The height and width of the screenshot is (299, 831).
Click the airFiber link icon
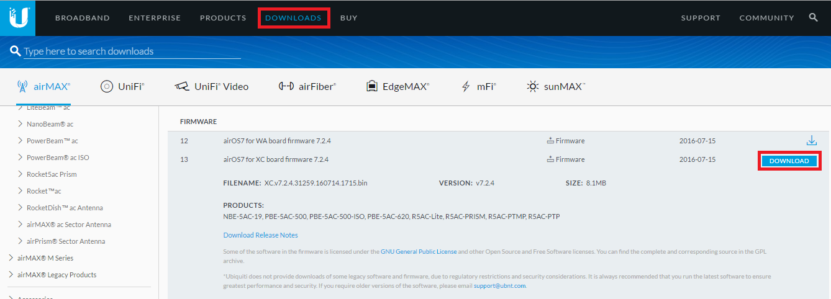click(x=286, y=86)
